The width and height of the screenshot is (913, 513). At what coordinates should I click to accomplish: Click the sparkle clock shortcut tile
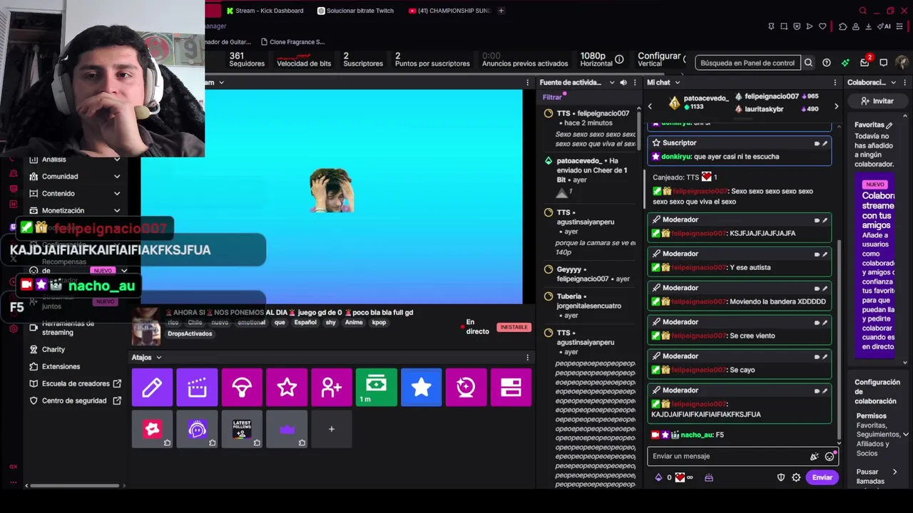[x=466, y=387]
